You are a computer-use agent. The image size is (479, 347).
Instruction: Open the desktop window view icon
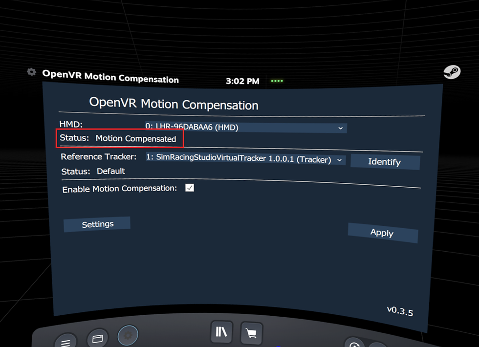click(x=97, y=338)
